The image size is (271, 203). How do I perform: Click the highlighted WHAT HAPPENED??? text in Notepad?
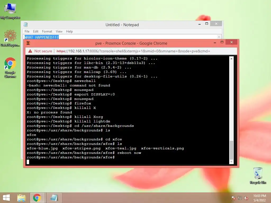point(42,37)
